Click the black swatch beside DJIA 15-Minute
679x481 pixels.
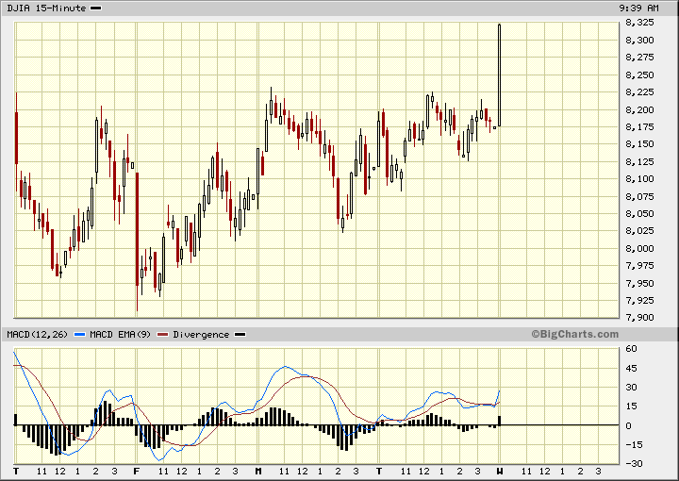(98, 8)
